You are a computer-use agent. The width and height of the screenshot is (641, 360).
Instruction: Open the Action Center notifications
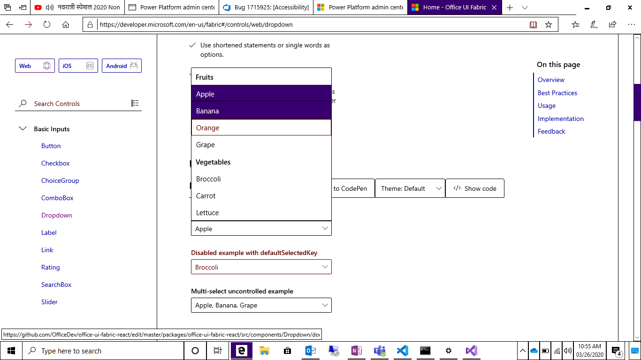coord(617,351)
